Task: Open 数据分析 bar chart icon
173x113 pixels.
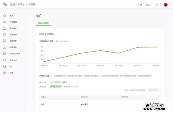Action: 4,35
